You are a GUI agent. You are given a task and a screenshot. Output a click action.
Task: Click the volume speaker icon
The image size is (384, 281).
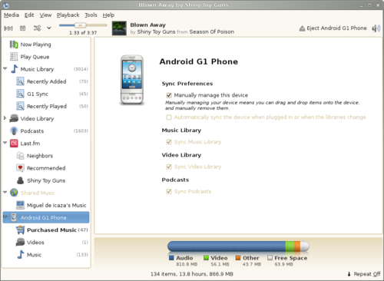[376, 28]
